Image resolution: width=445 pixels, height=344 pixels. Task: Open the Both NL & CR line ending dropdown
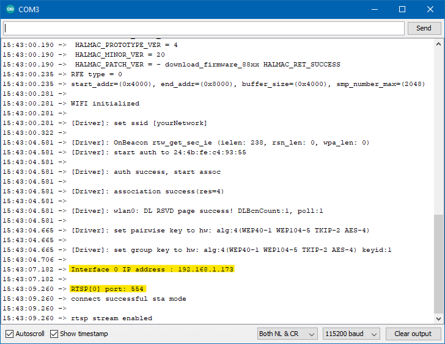coord(287,334)
